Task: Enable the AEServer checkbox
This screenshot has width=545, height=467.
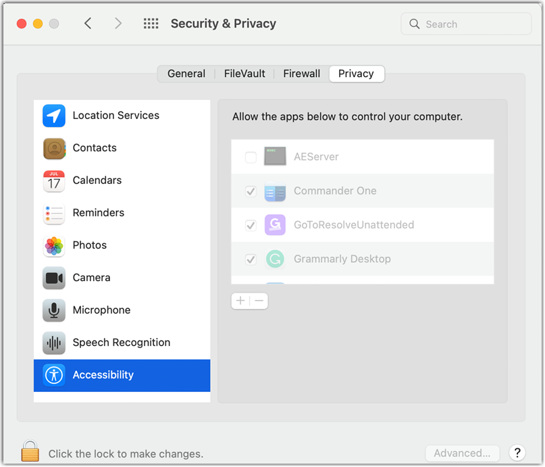Action: point(251,157)
